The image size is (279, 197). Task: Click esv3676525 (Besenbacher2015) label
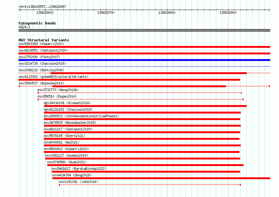click(70, 123)
